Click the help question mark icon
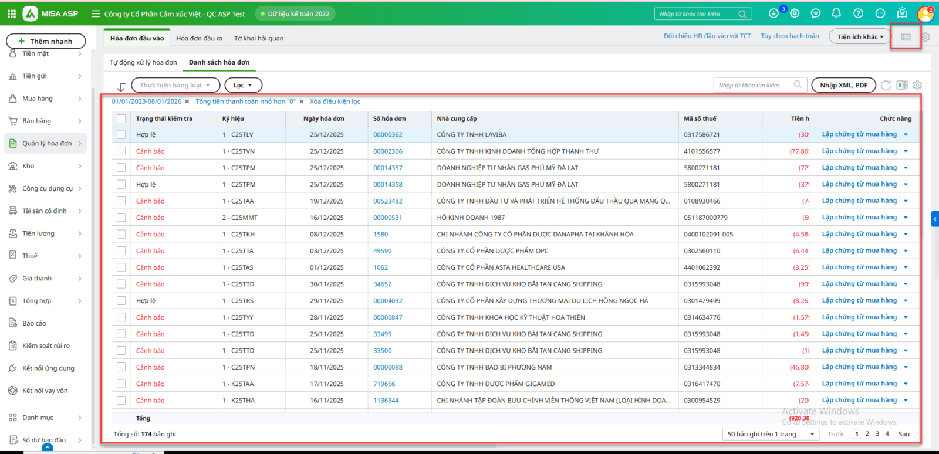 858,13
